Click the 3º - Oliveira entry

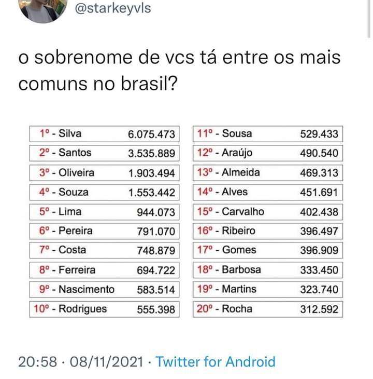67,172
